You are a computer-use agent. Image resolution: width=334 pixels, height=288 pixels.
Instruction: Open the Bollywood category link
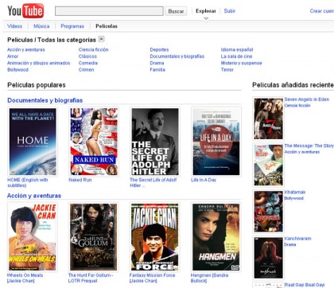tap(17, 69)
